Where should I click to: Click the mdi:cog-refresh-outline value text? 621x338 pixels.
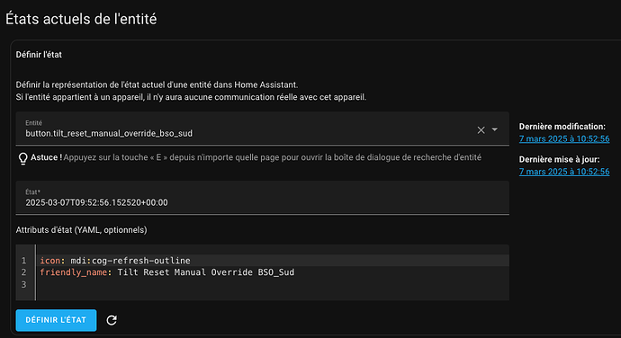pyautogui.click(x=130, y=261)
